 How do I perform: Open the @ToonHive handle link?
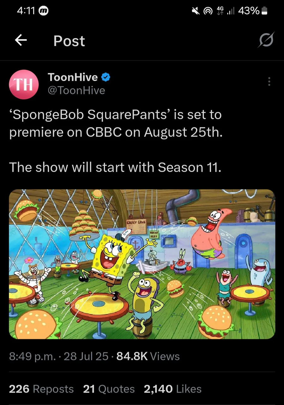[x=76, y=91]
